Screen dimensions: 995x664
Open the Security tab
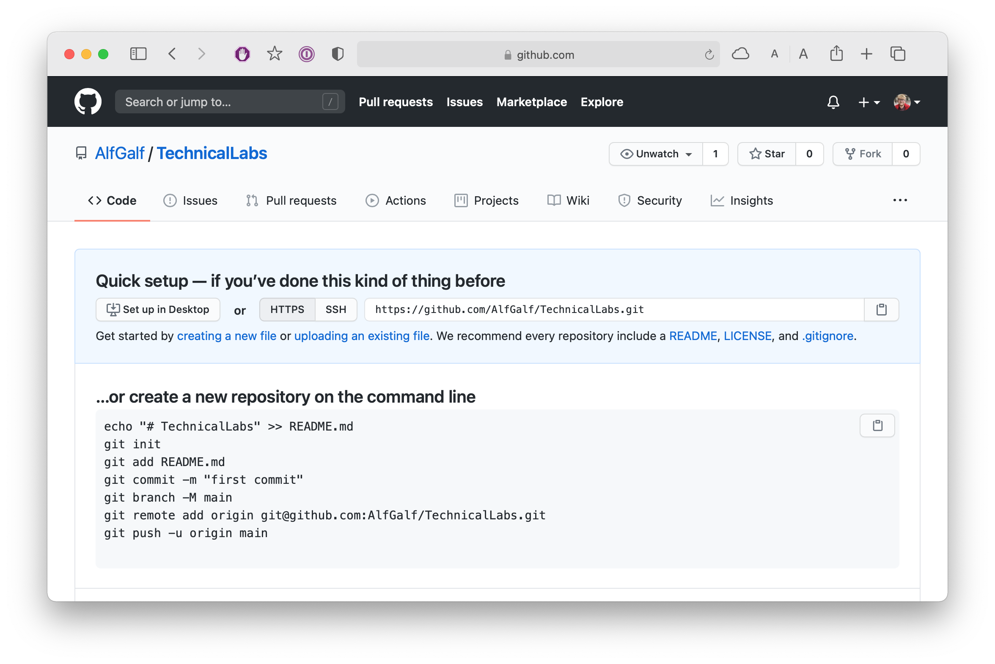[650, 201]
